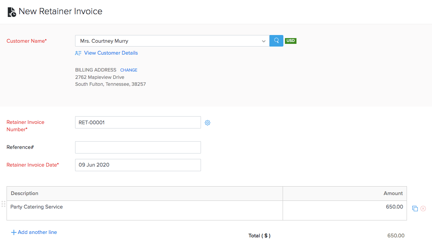Clone the Party Catering Service line item
Screen dimensions: 432x247
tap(415, 208)
